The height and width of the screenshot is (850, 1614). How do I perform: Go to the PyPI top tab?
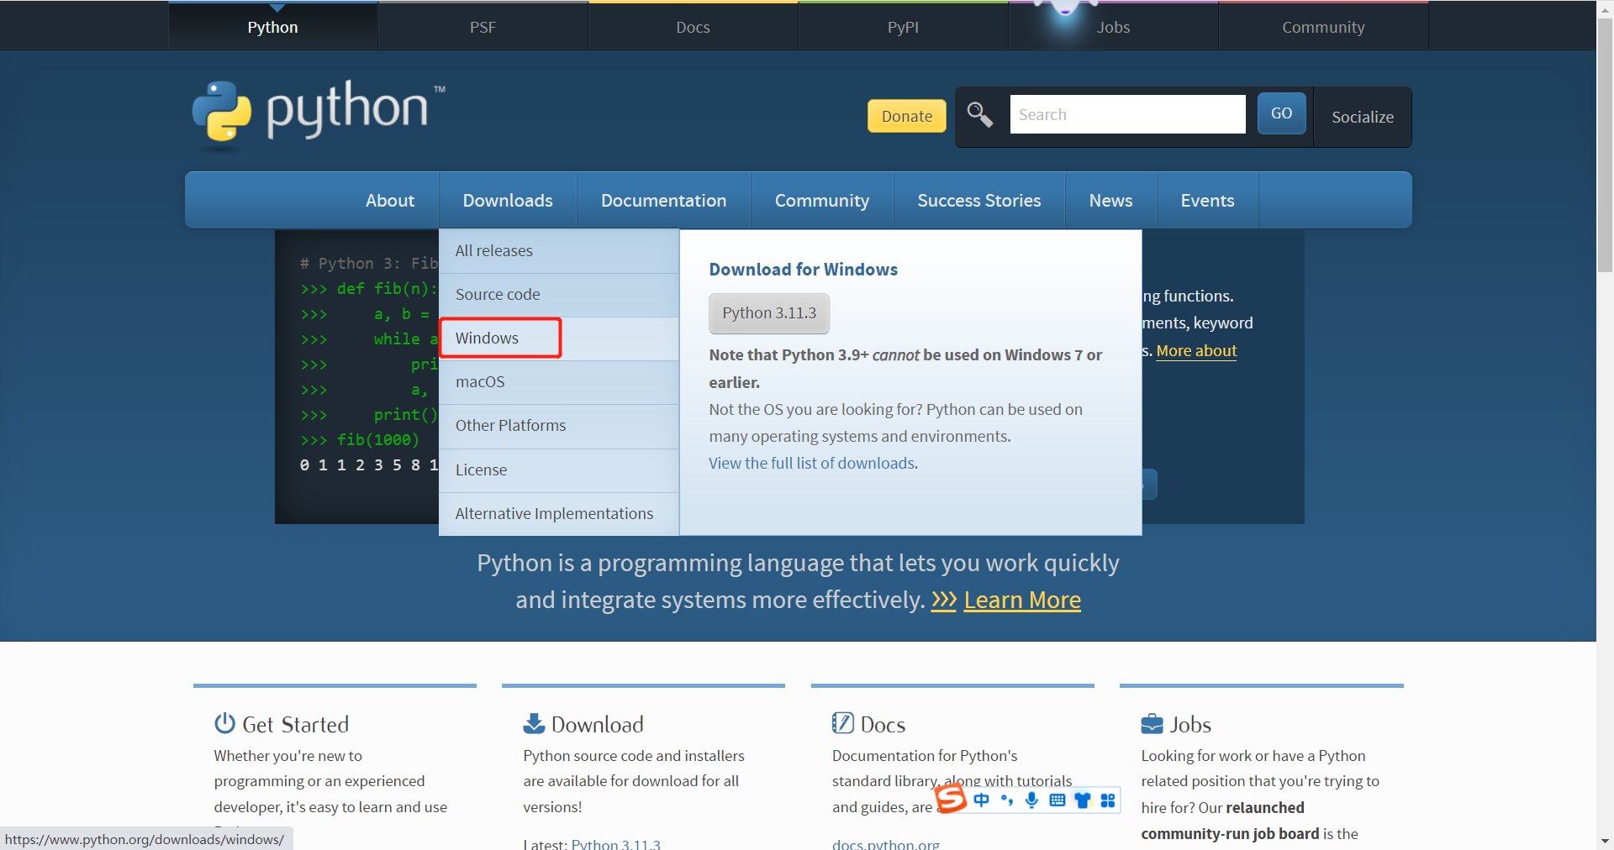click(x=904, y=27)
